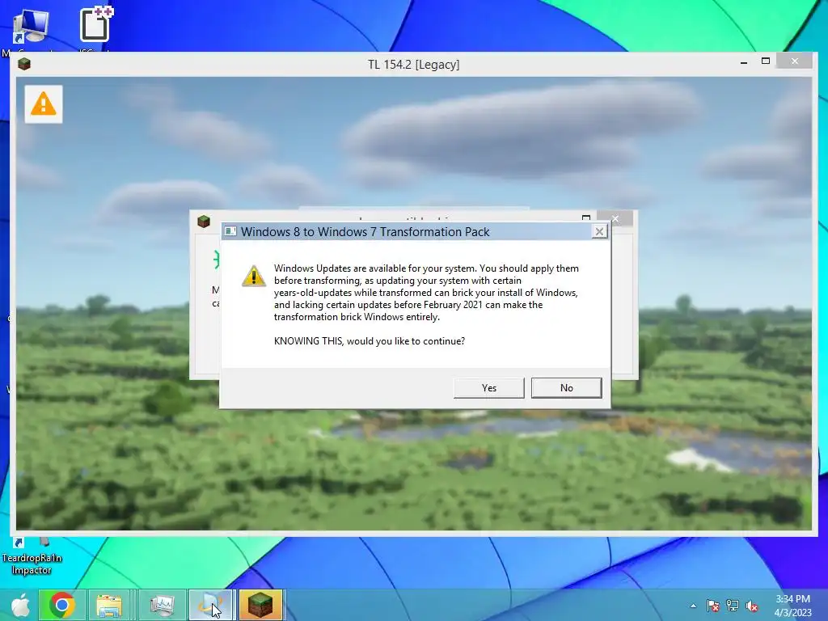Click the TL 154.2 window grass block icon
The height and width of the screenshot is (621, 828).
pos(24,65)
